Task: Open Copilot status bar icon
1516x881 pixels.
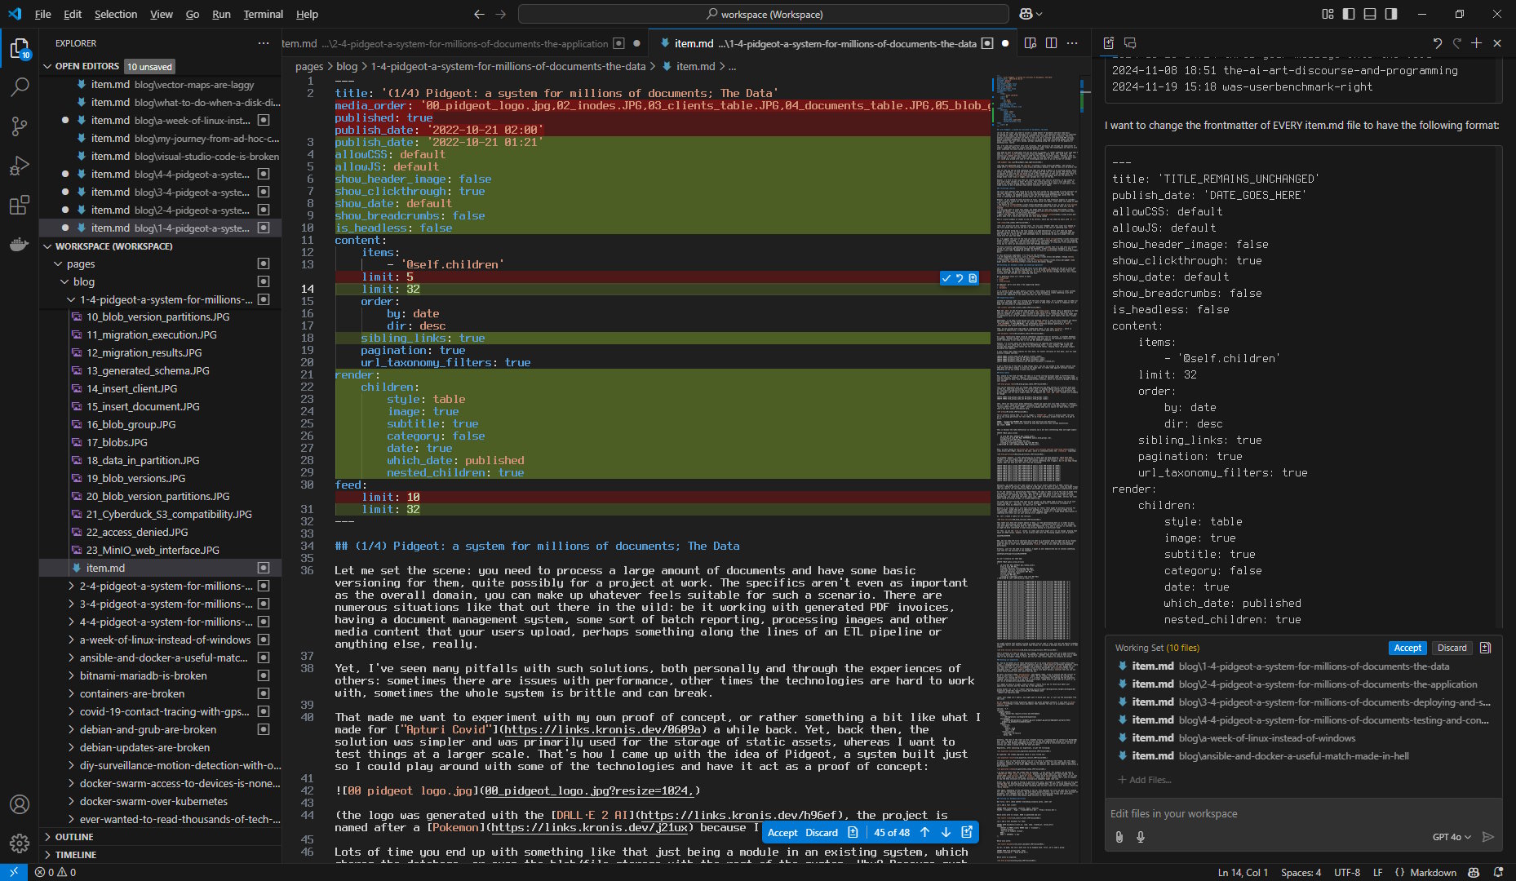Action: pyautogui.click(x=1474, y=872)
